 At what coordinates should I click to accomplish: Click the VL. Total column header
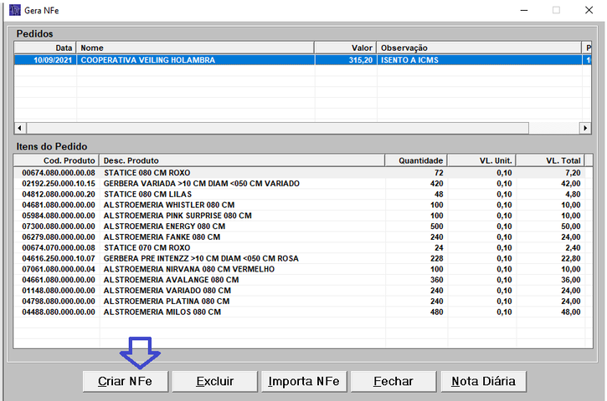point(548,160)
